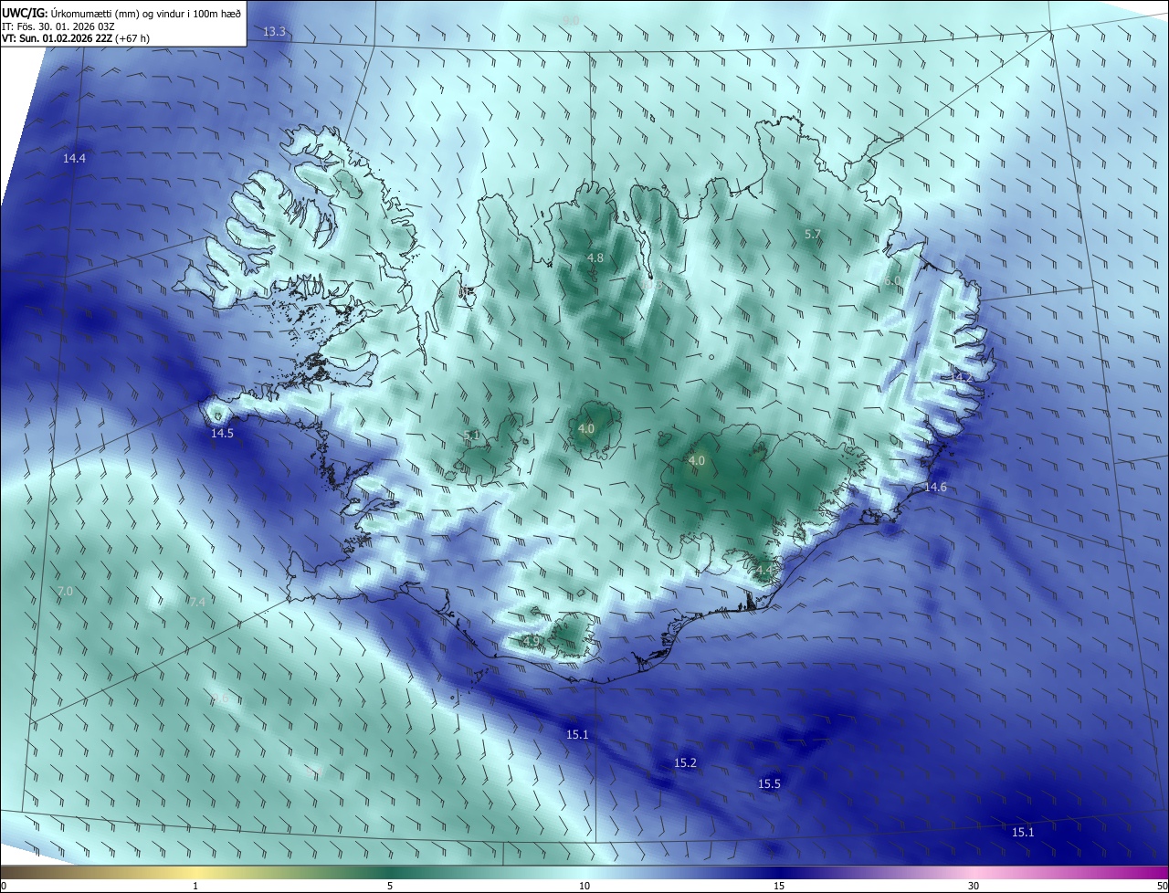Click the 14.5 value label
Screen dimensions: 1169x893
(222, 434)
